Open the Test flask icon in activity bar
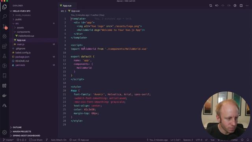 click(4, 56)
